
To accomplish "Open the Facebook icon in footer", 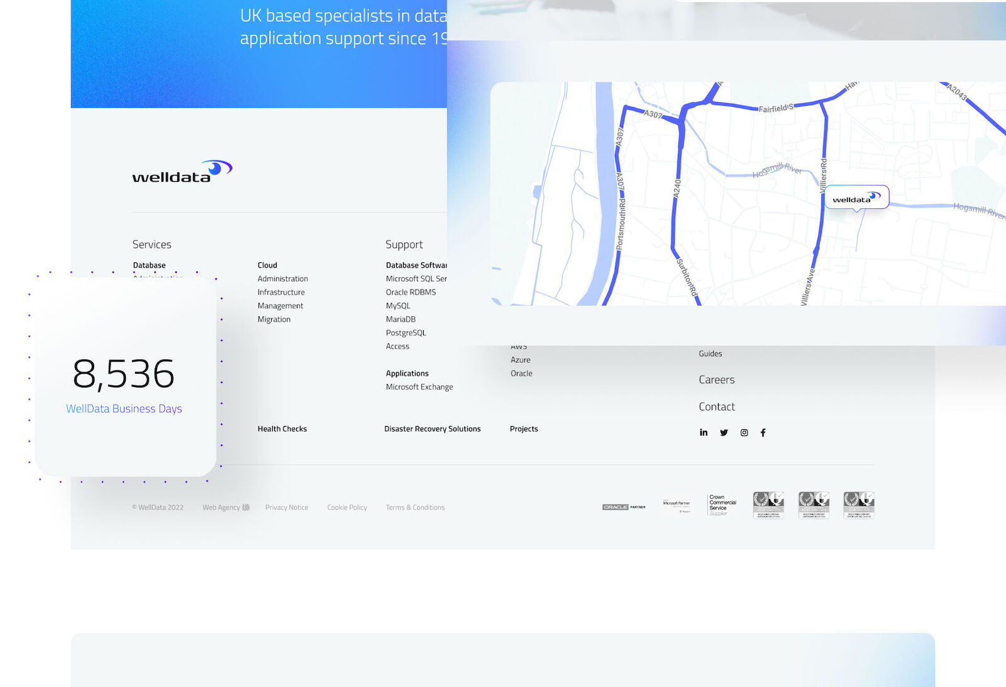I will [x=763, y=433].
